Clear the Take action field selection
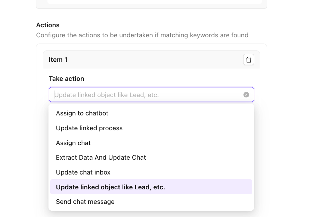Image resolution: width=311 pixels, height=217 pixels. 246,95
